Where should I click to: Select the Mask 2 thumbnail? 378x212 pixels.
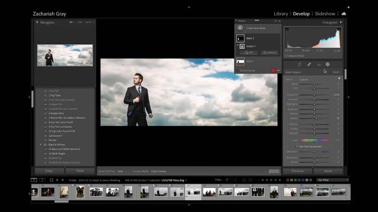240,38
